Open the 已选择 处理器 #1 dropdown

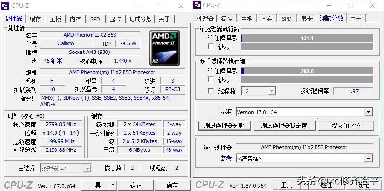tap(66, 168)
